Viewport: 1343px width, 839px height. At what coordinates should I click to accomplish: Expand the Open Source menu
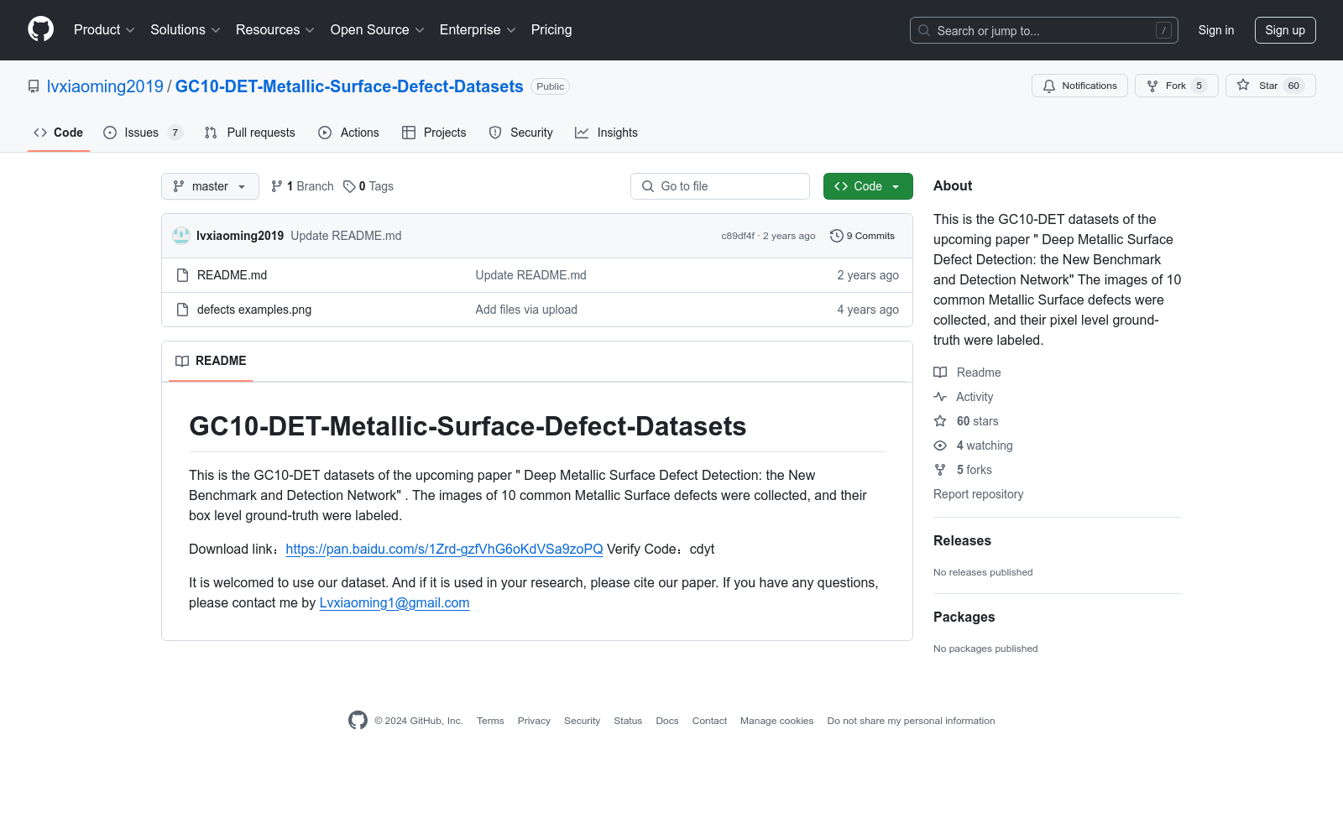tap(378, 30)
